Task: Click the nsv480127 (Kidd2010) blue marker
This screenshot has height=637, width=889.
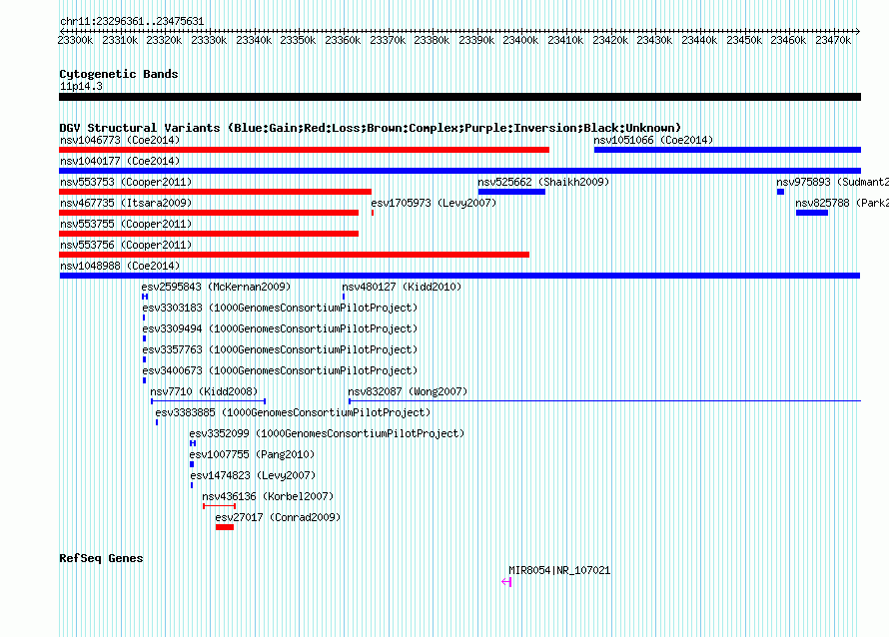Action: click(344, 297)
